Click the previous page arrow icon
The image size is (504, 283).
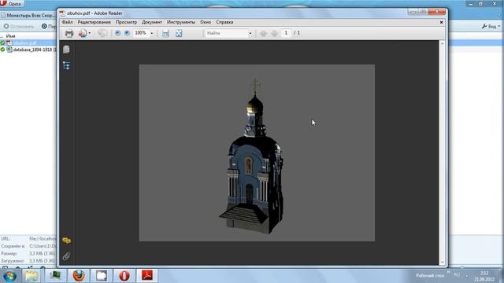coord(263,33)
